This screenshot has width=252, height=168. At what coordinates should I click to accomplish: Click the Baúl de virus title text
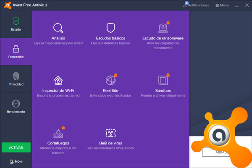point(110,143)
